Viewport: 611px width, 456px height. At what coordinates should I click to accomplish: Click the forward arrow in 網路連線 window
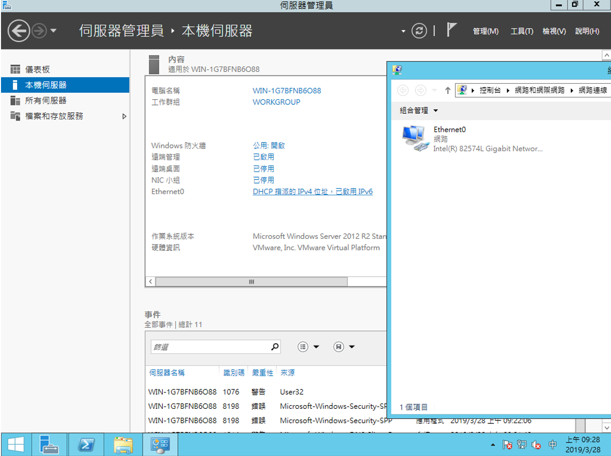[421, 90]
